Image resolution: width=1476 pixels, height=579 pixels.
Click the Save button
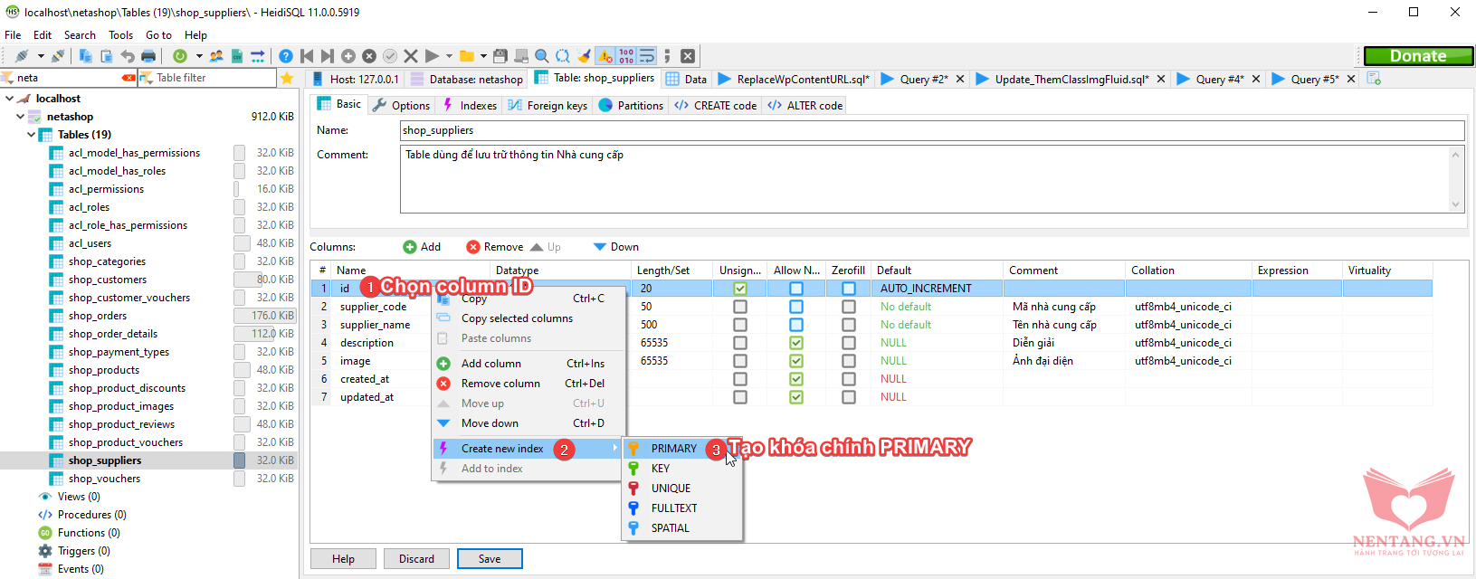point(490,559)
